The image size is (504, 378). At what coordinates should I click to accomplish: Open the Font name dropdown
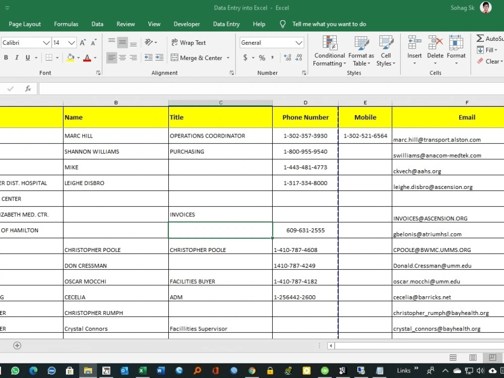pos(46,42)
